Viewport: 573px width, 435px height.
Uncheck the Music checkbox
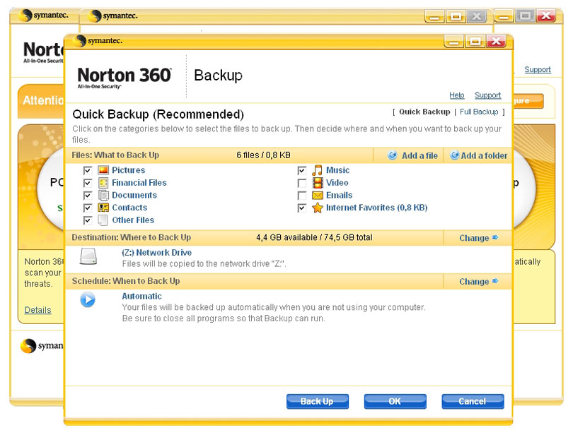click(x=302, y=170)
